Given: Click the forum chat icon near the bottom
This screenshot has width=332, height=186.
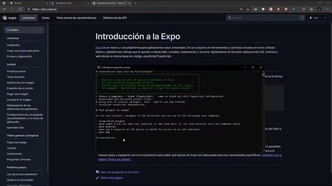Looking at the screenshot, I should point(98,172).
